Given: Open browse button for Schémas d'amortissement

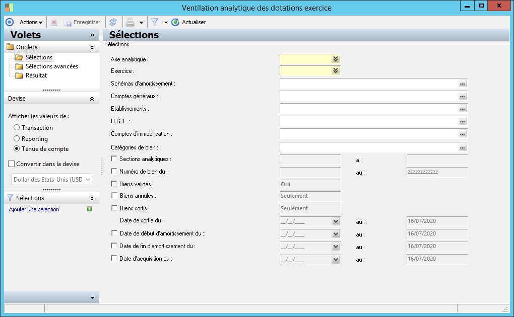Looking at the screenshot, I should pos(463,84).
